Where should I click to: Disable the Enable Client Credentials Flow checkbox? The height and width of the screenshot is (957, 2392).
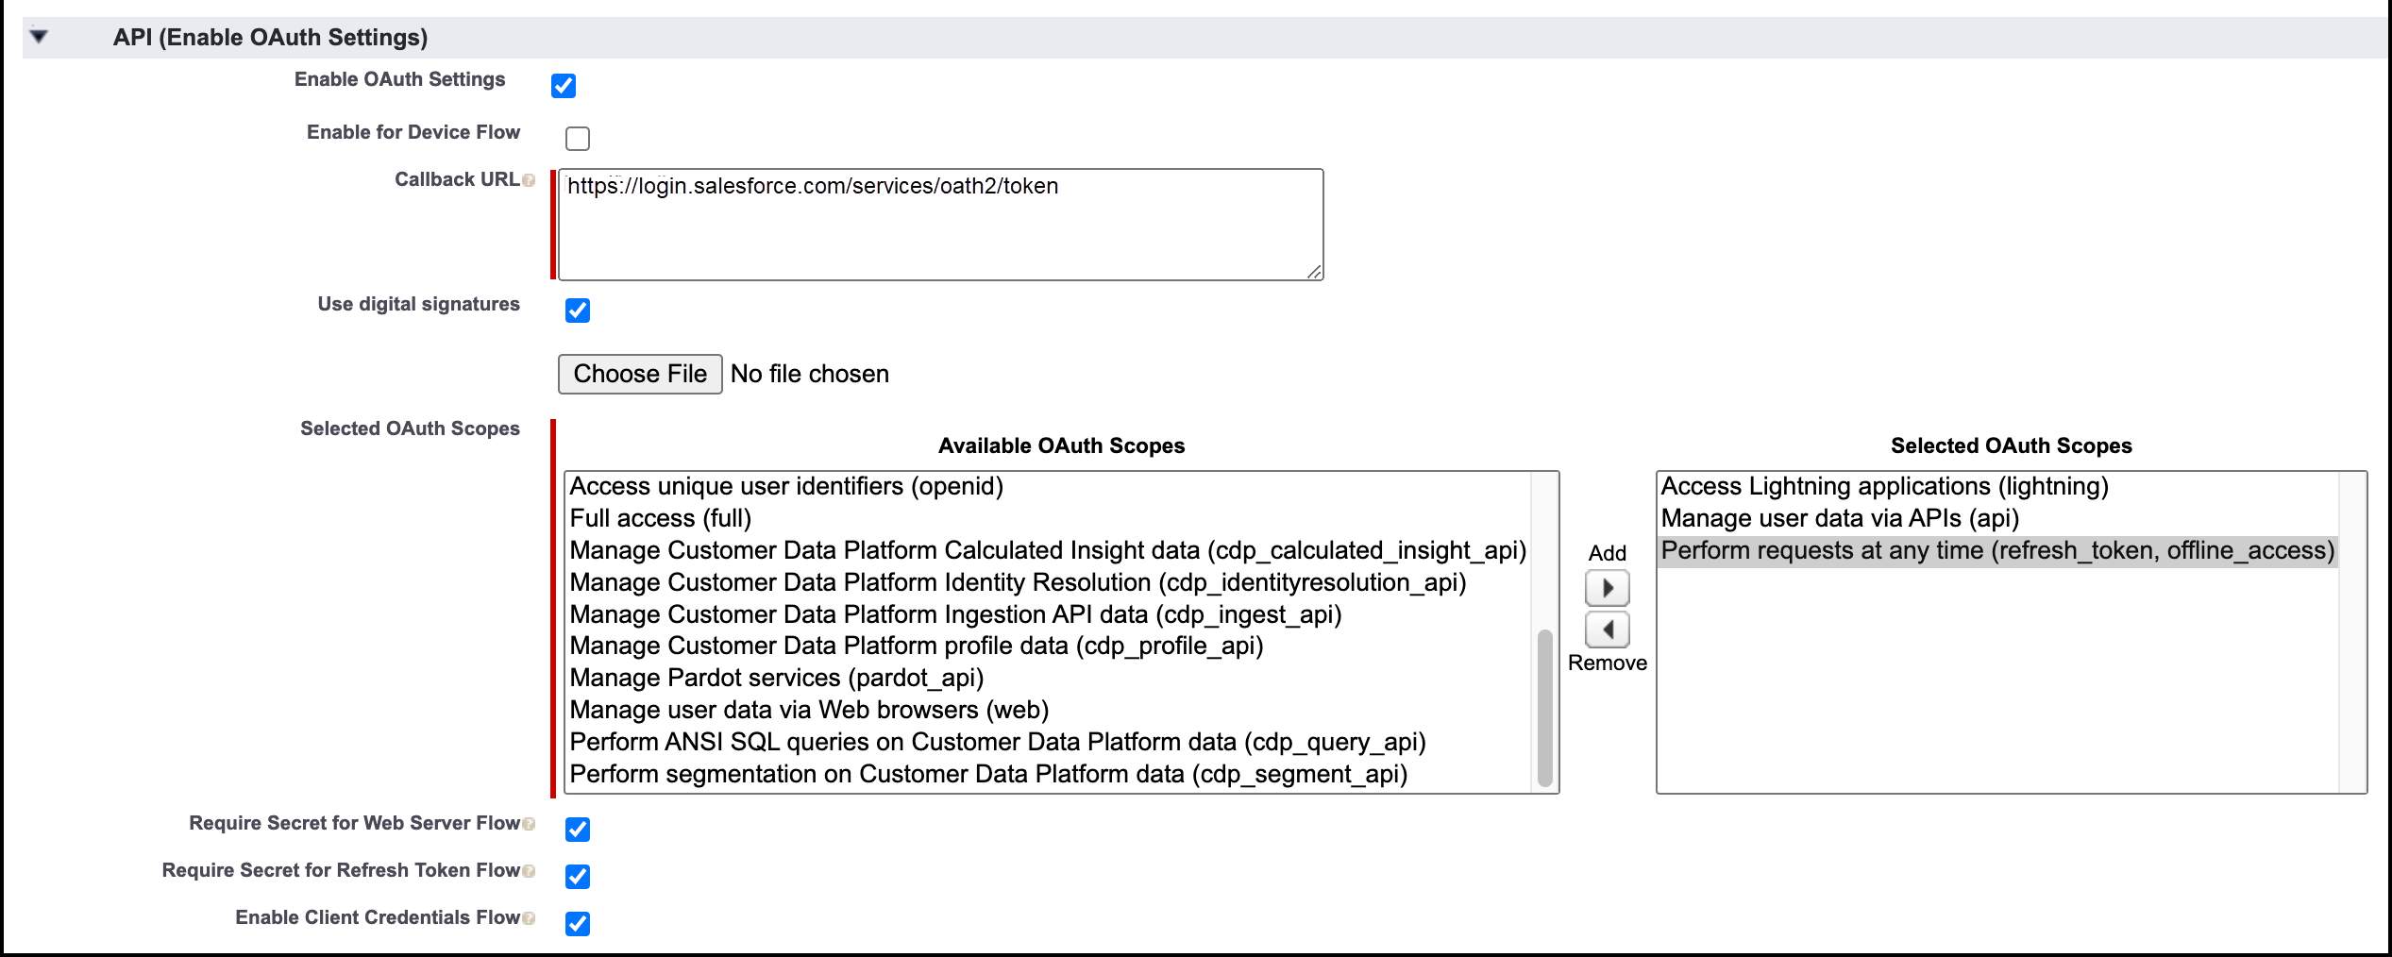pos(578,924)
